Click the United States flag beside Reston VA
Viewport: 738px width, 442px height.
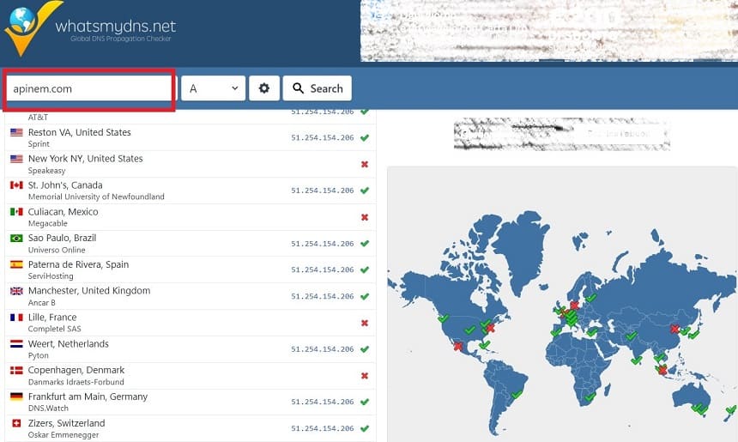16,132
